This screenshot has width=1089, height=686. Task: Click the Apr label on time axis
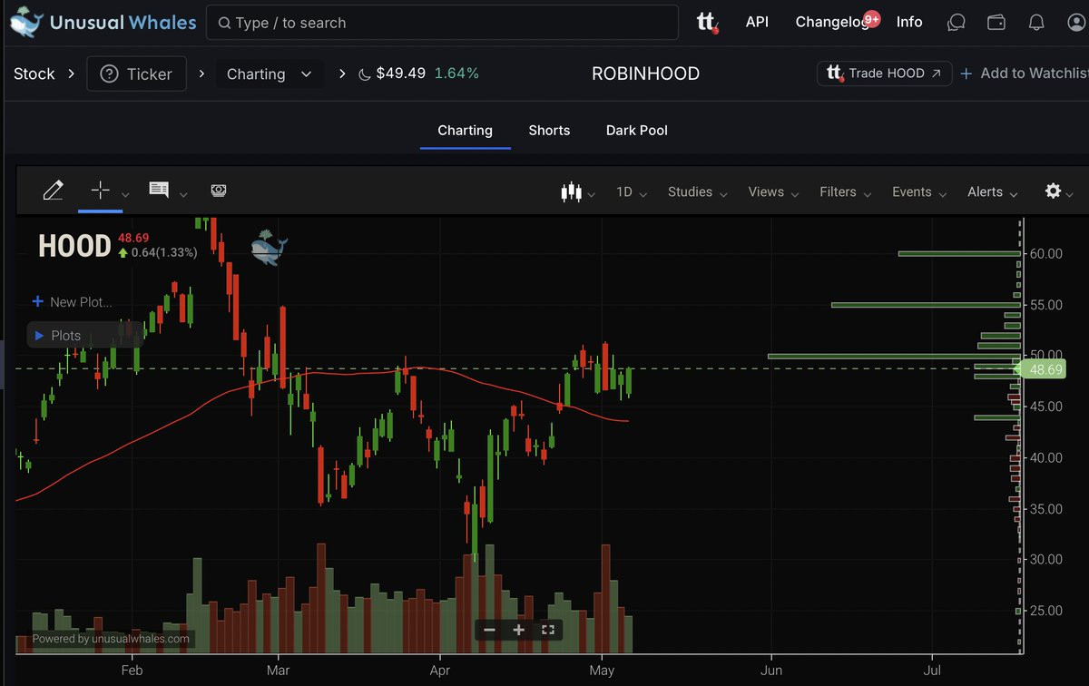pyautogui.click(x=439, y=671)
